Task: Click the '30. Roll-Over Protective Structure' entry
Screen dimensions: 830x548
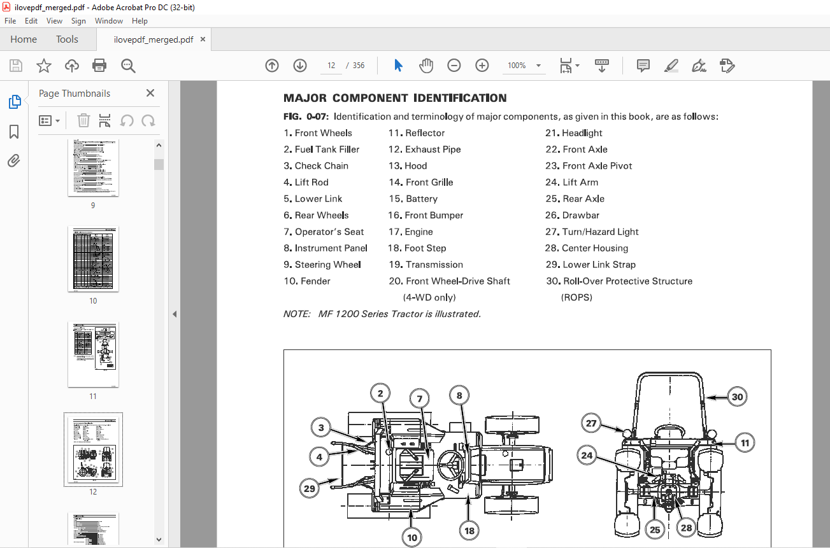Action: pyautogui.click(x=619, y=281)
